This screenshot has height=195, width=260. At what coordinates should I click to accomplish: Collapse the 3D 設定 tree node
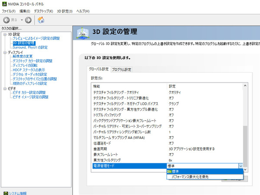coord(5,34)
